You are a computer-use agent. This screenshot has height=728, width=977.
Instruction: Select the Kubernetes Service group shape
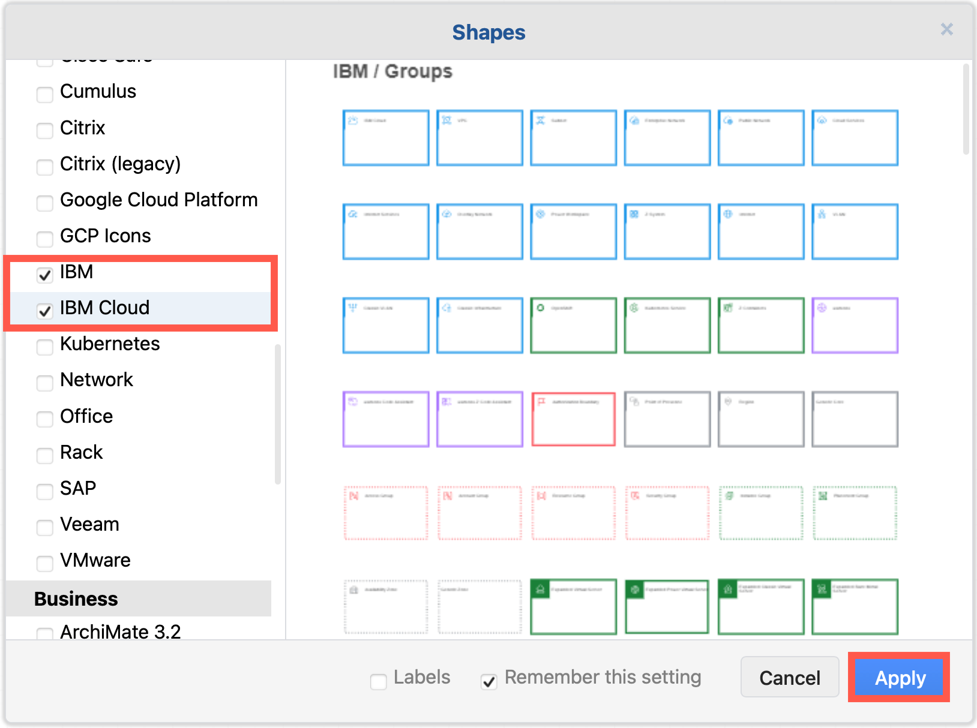pos(667,325)
